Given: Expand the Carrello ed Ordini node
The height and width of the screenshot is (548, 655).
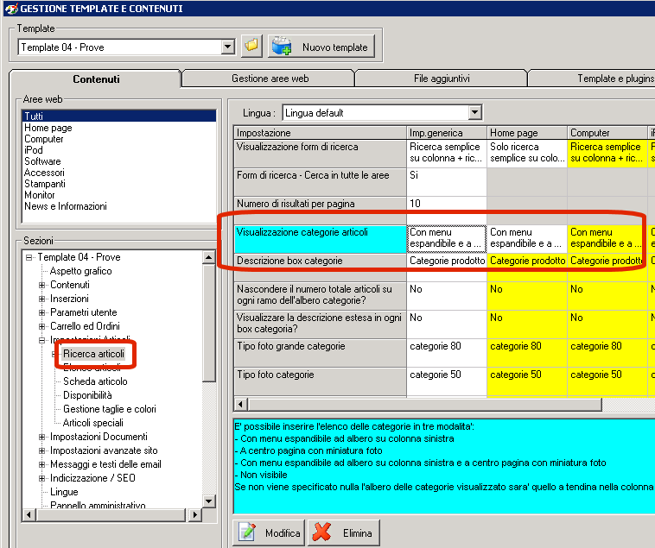Looking at the screenshot, I should [42, 326].
